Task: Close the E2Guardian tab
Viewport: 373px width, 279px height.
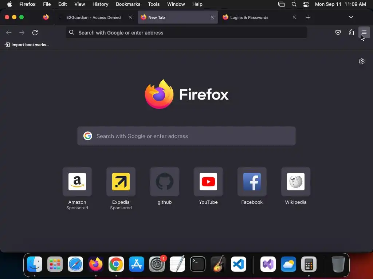Action: (x=130, y=17)
